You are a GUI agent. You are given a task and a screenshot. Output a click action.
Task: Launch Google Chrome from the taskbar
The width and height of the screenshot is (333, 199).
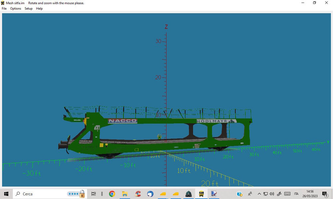[x=112, y=194]
